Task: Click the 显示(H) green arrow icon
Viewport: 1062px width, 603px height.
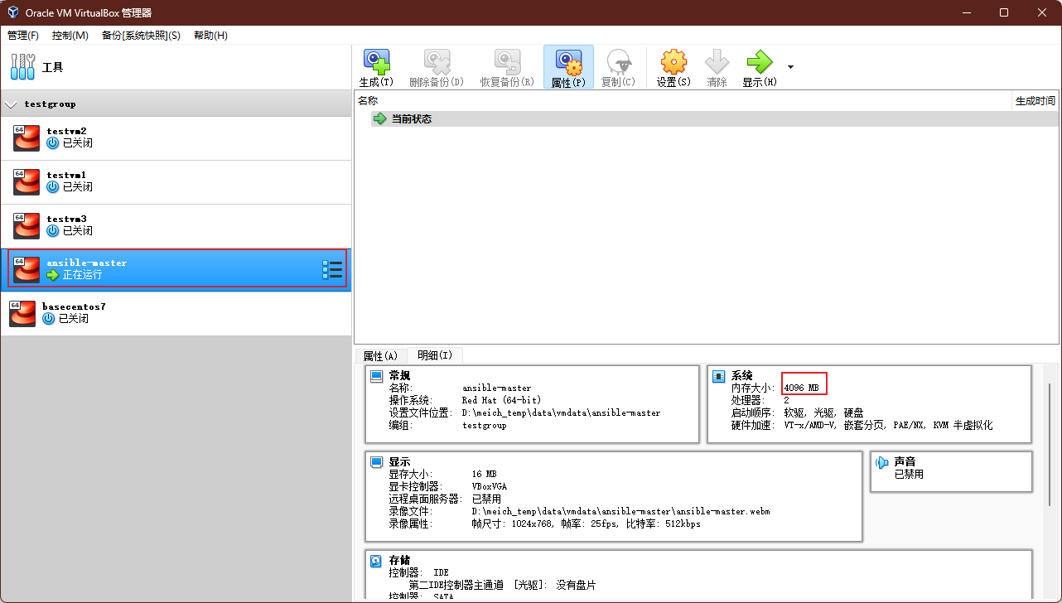Action: (x=759, y=62)
